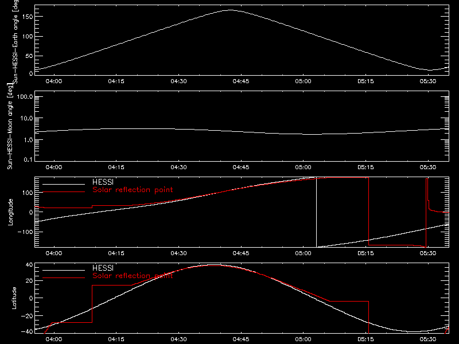Click the vertical white longitude wrap line

click(x=317, y=212)
